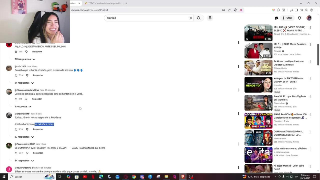Open the MILO J BZRP Music Sessions thumbnail
Screen dimensions: 320x180
258,50
